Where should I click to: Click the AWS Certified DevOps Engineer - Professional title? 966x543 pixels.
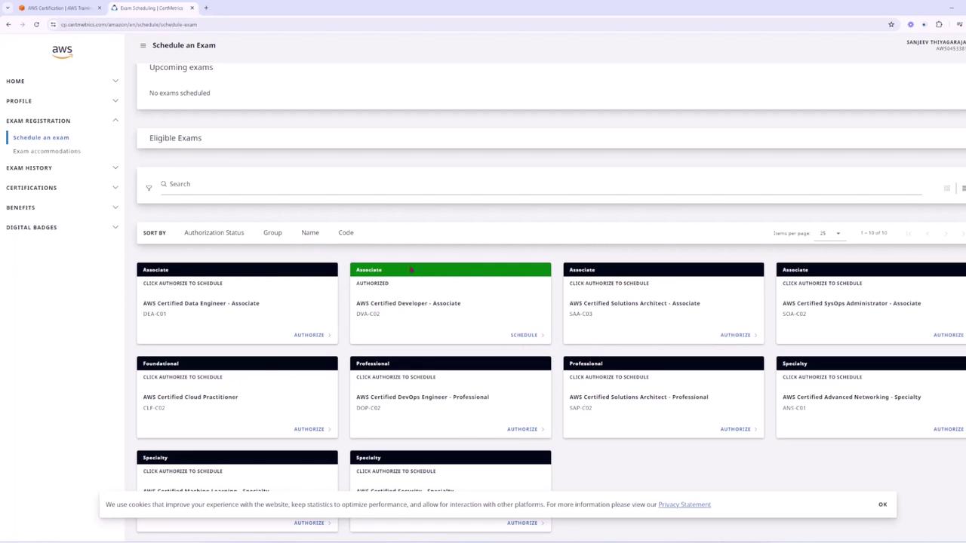click(423, 397)
